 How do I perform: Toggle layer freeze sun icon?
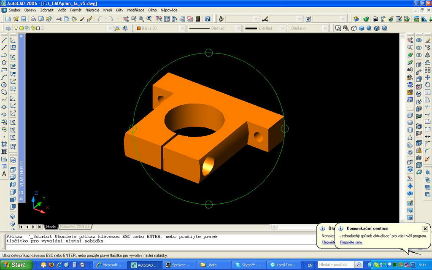(22, 28)
